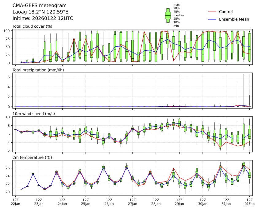This screenshot has width=258, height=209.
Task: Click the median label in boxplot legend
Action: pyautogui.click(x=177, y=15)
